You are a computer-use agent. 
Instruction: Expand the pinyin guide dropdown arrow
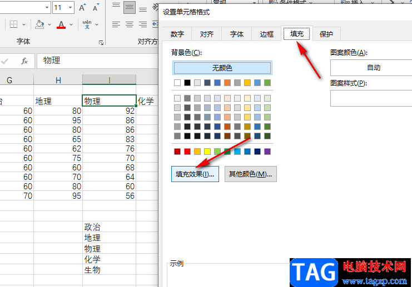click(97, 24)
